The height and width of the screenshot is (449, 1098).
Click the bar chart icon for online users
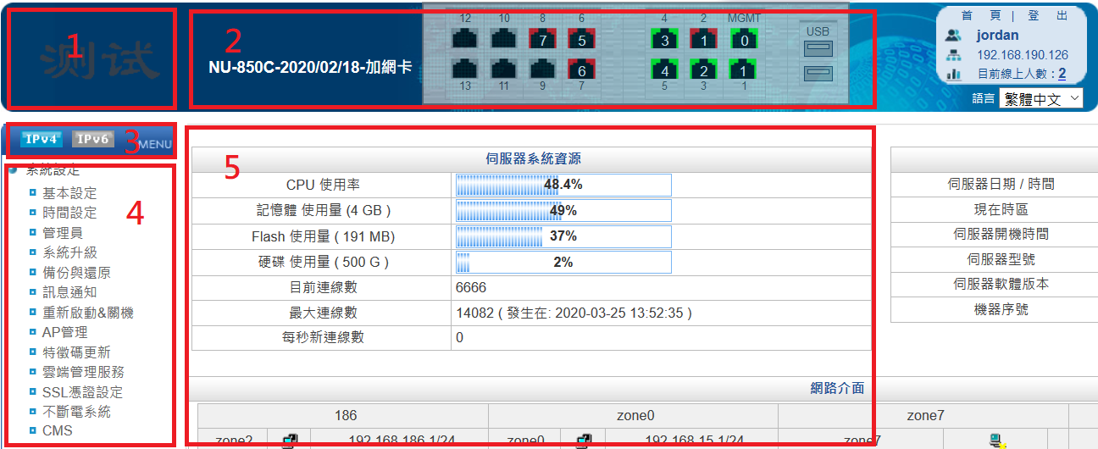click(953, 75)
